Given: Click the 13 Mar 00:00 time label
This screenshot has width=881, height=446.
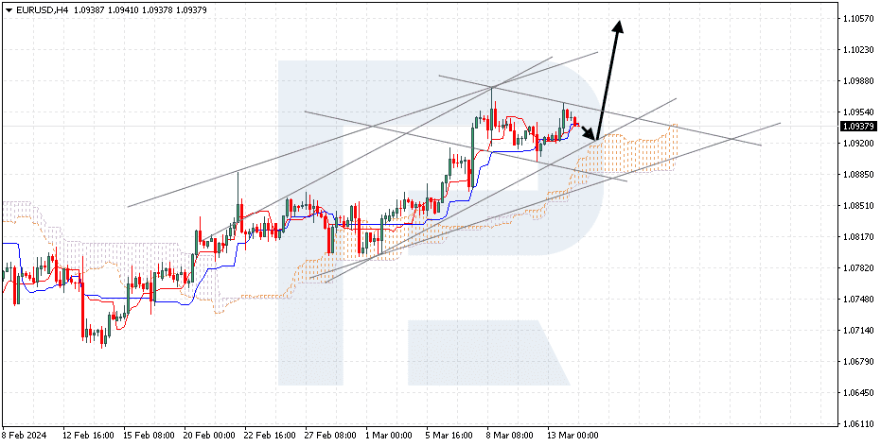Looking at the screenshot, I should click(573, 436).
